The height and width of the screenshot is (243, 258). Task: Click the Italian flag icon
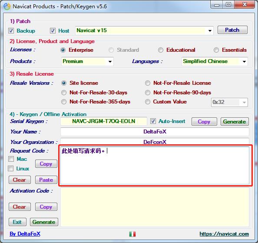tap(132, 234)
